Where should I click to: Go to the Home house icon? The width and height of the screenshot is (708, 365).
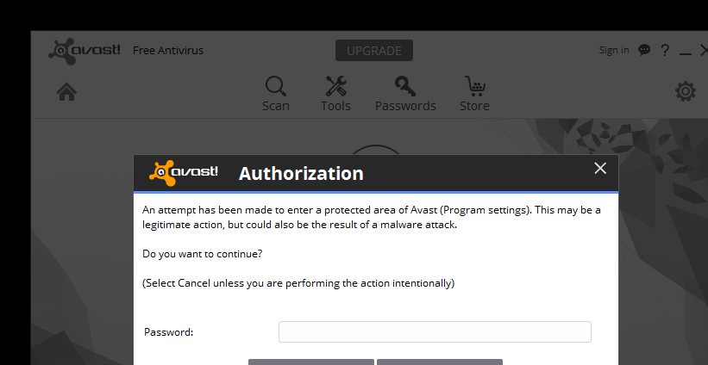[66, 92]
